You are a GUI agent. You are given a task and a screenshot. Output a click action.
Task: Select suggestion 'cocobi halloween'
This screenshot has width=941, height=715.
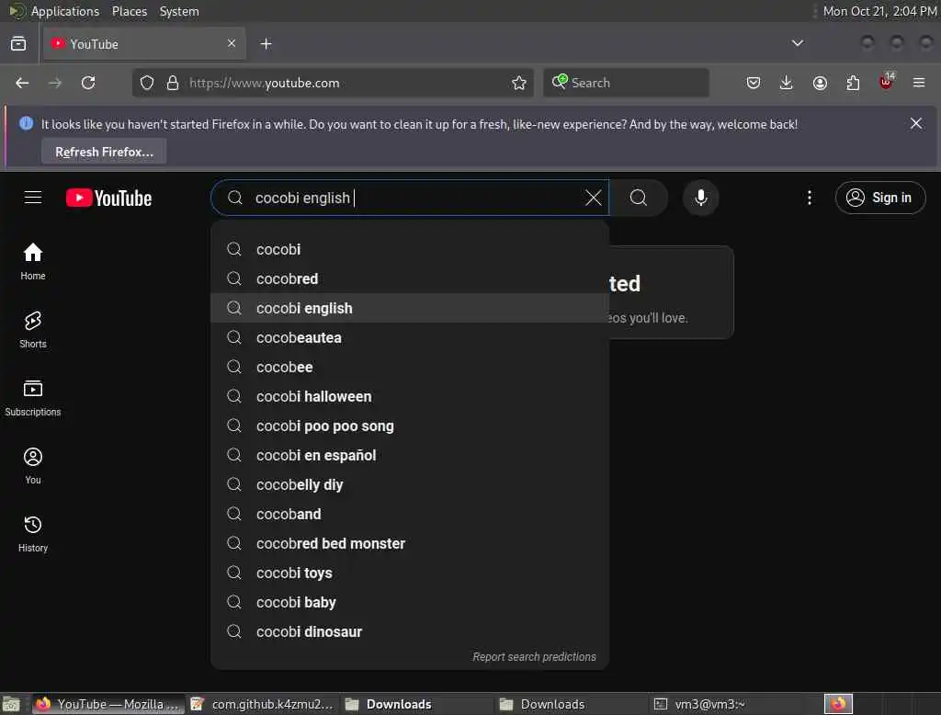tap(409, 396)
